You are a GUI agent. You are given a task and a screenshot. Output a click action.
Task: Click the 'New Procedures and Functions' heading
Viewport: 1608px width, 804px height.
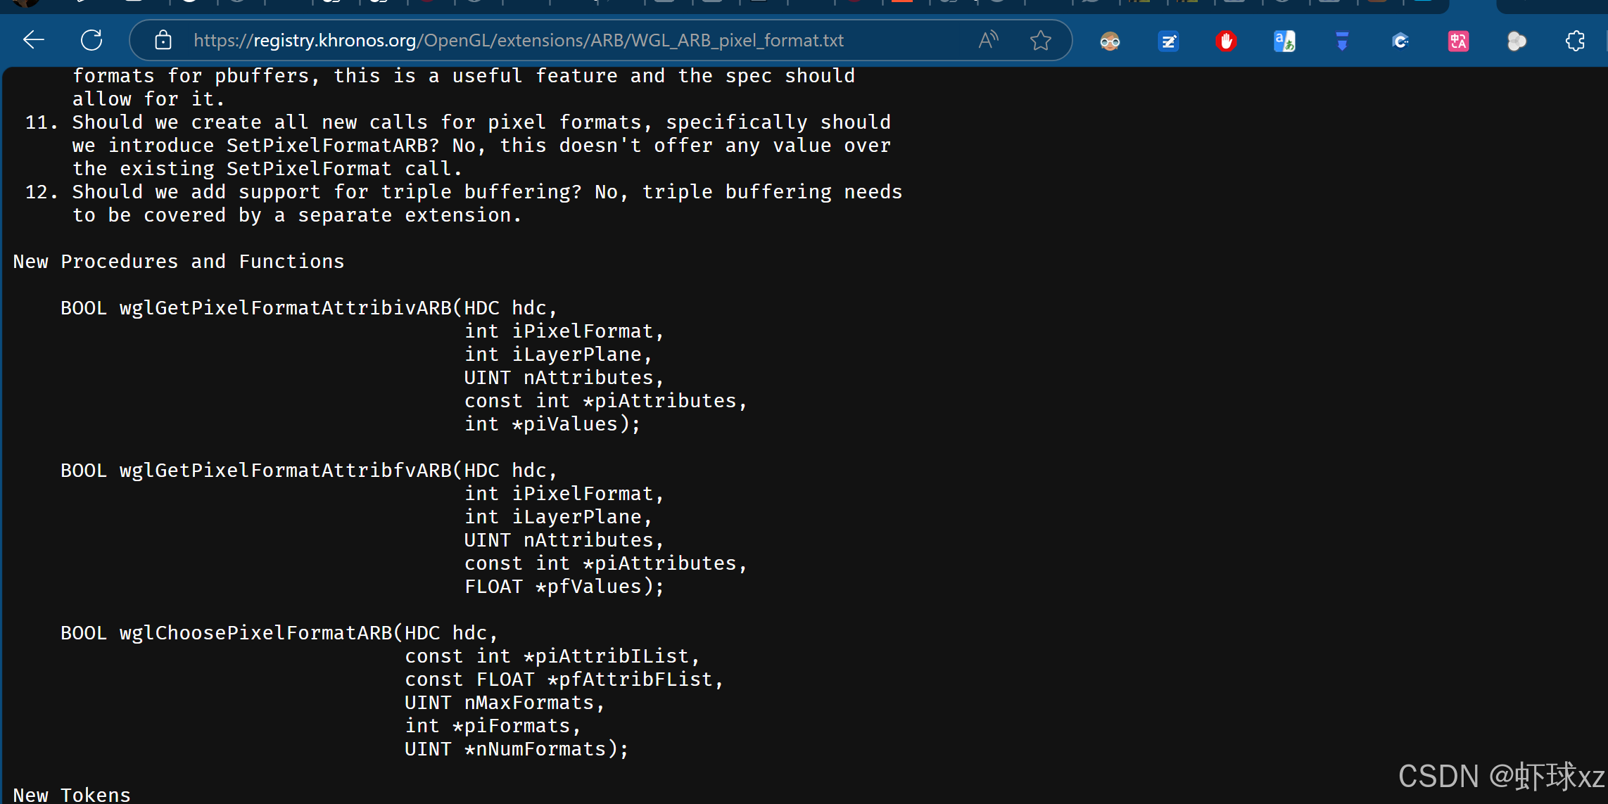click(x=179, y=262)
